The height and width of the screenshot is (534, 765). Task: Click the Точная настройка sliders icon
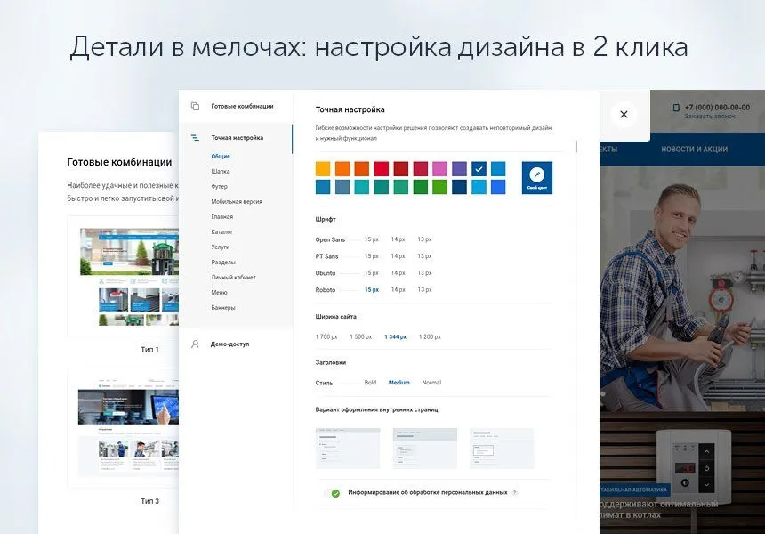[x=195, y=138]
